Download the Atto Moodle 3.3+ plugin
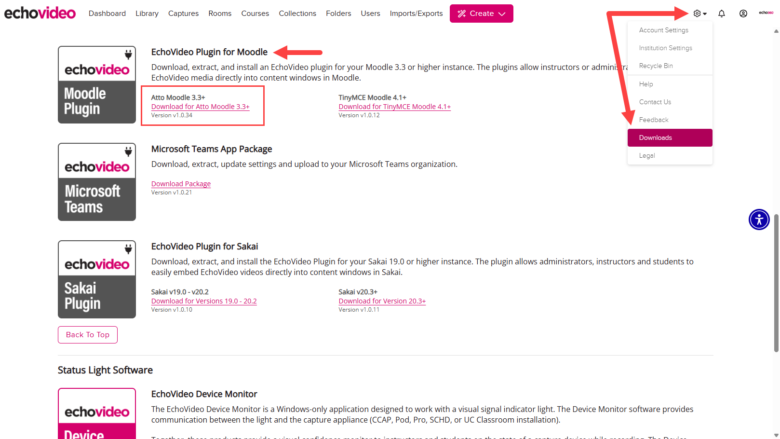This screenshot has height=439, width=780. [200, 106]
